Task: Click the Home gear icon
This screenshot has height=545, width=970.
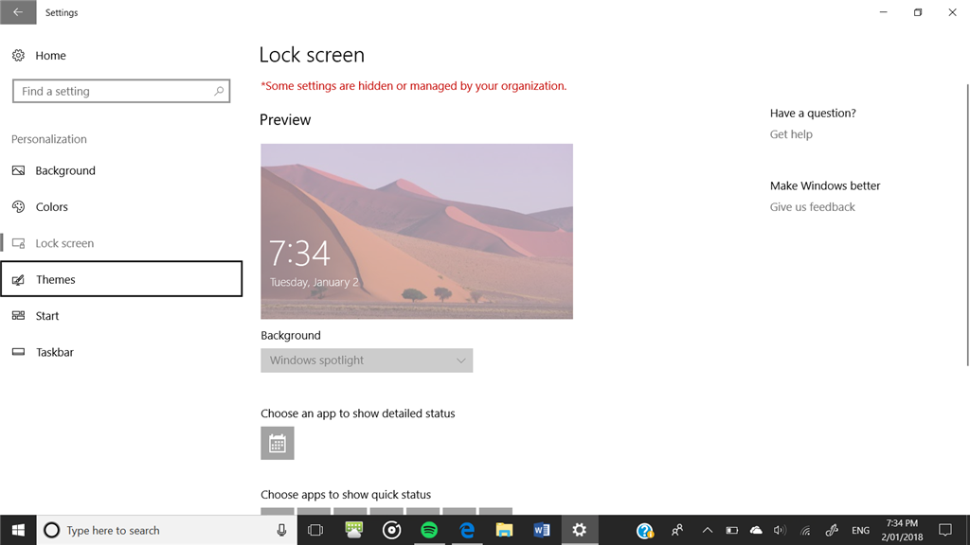Action: point(19,56)
